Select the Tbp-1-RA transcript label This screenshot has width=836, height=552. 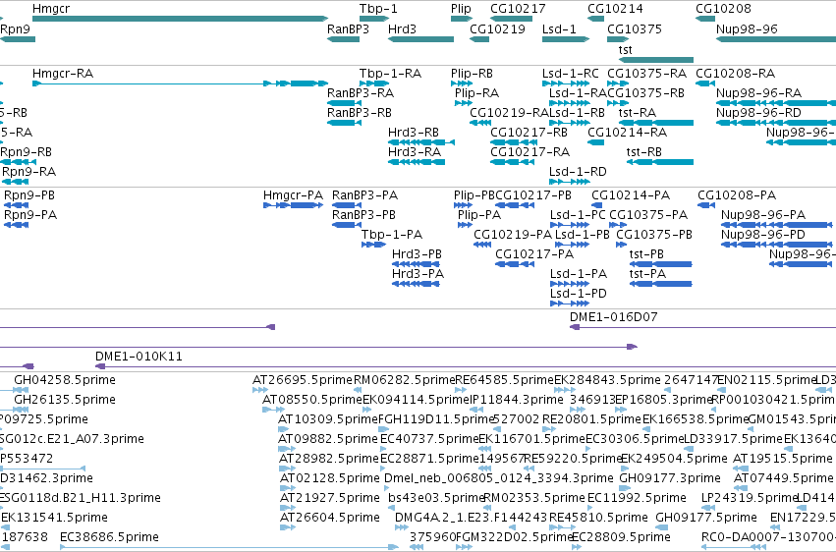[390, 74]
